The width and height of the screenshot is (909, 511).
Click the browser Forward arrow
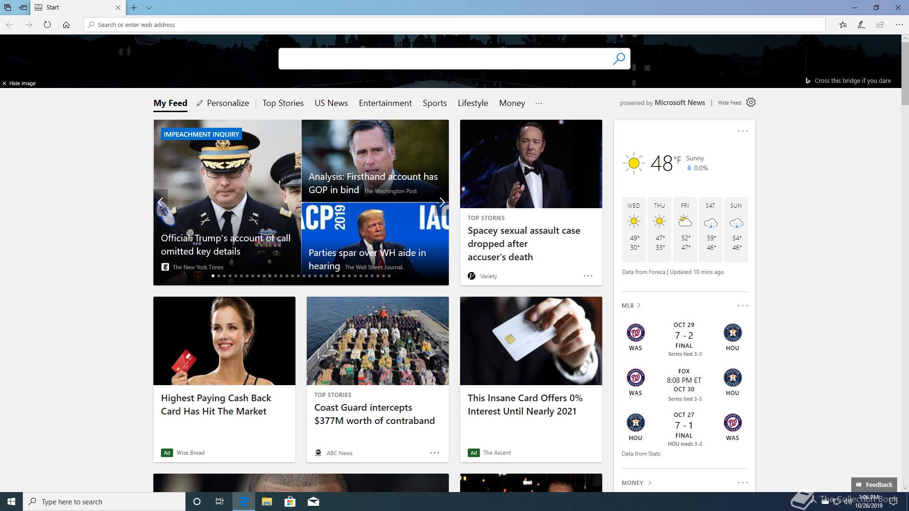[28, 25]
